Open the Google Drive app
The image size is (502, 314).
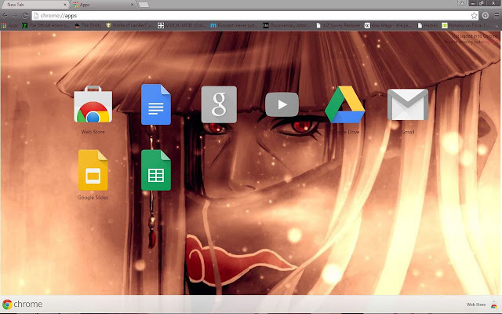point(345,104)
